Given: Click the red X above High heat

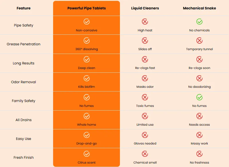Looking at the screenshot, I should point(145,22).
